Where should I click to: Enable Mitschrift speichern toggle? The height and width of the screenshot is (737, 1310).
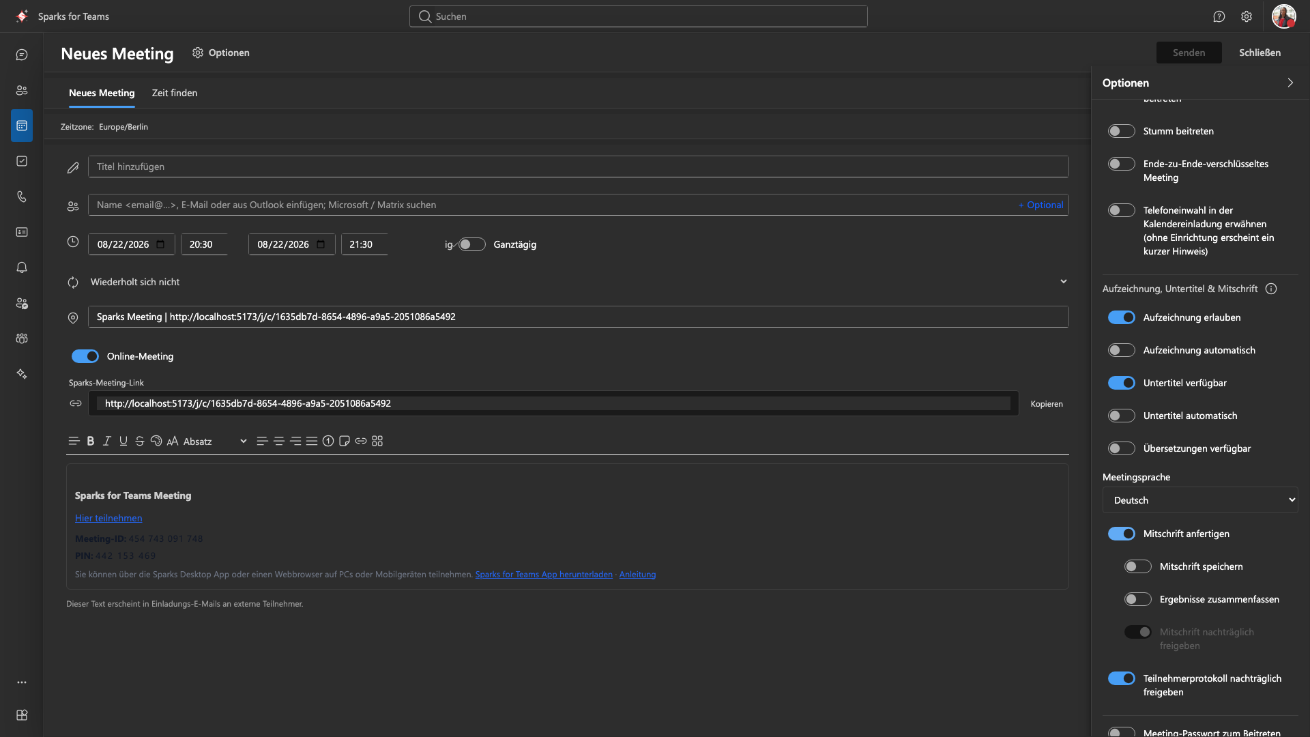[x=1137, y=566]
